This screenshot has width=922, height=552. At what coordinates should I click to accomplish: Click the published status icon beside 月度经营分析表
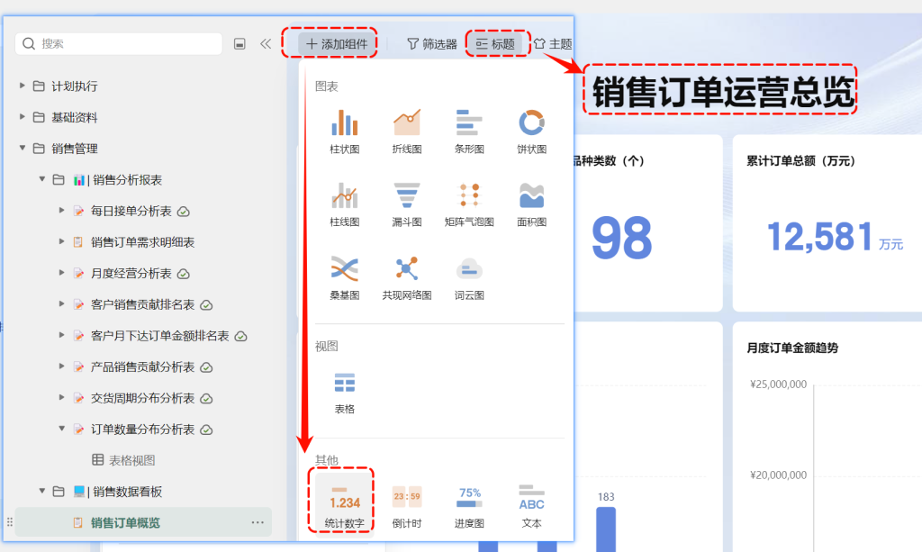[184, 274]
